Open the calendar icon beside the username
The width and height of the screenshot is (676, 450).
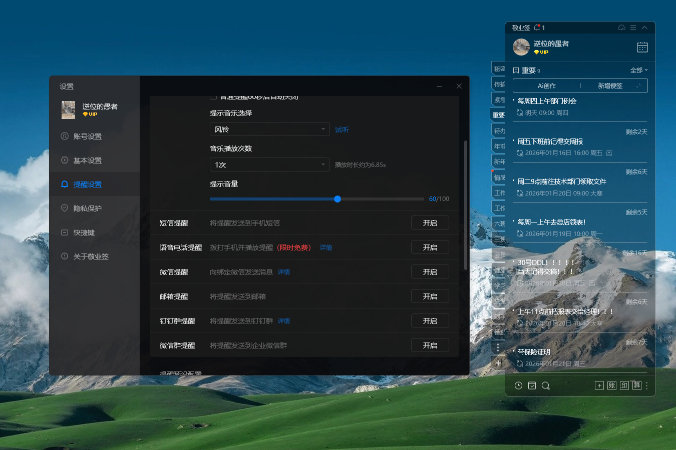(x=642, y=47)
